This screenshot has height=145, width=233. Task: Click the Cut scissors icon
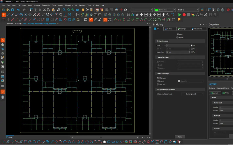(x=44, y=10)
